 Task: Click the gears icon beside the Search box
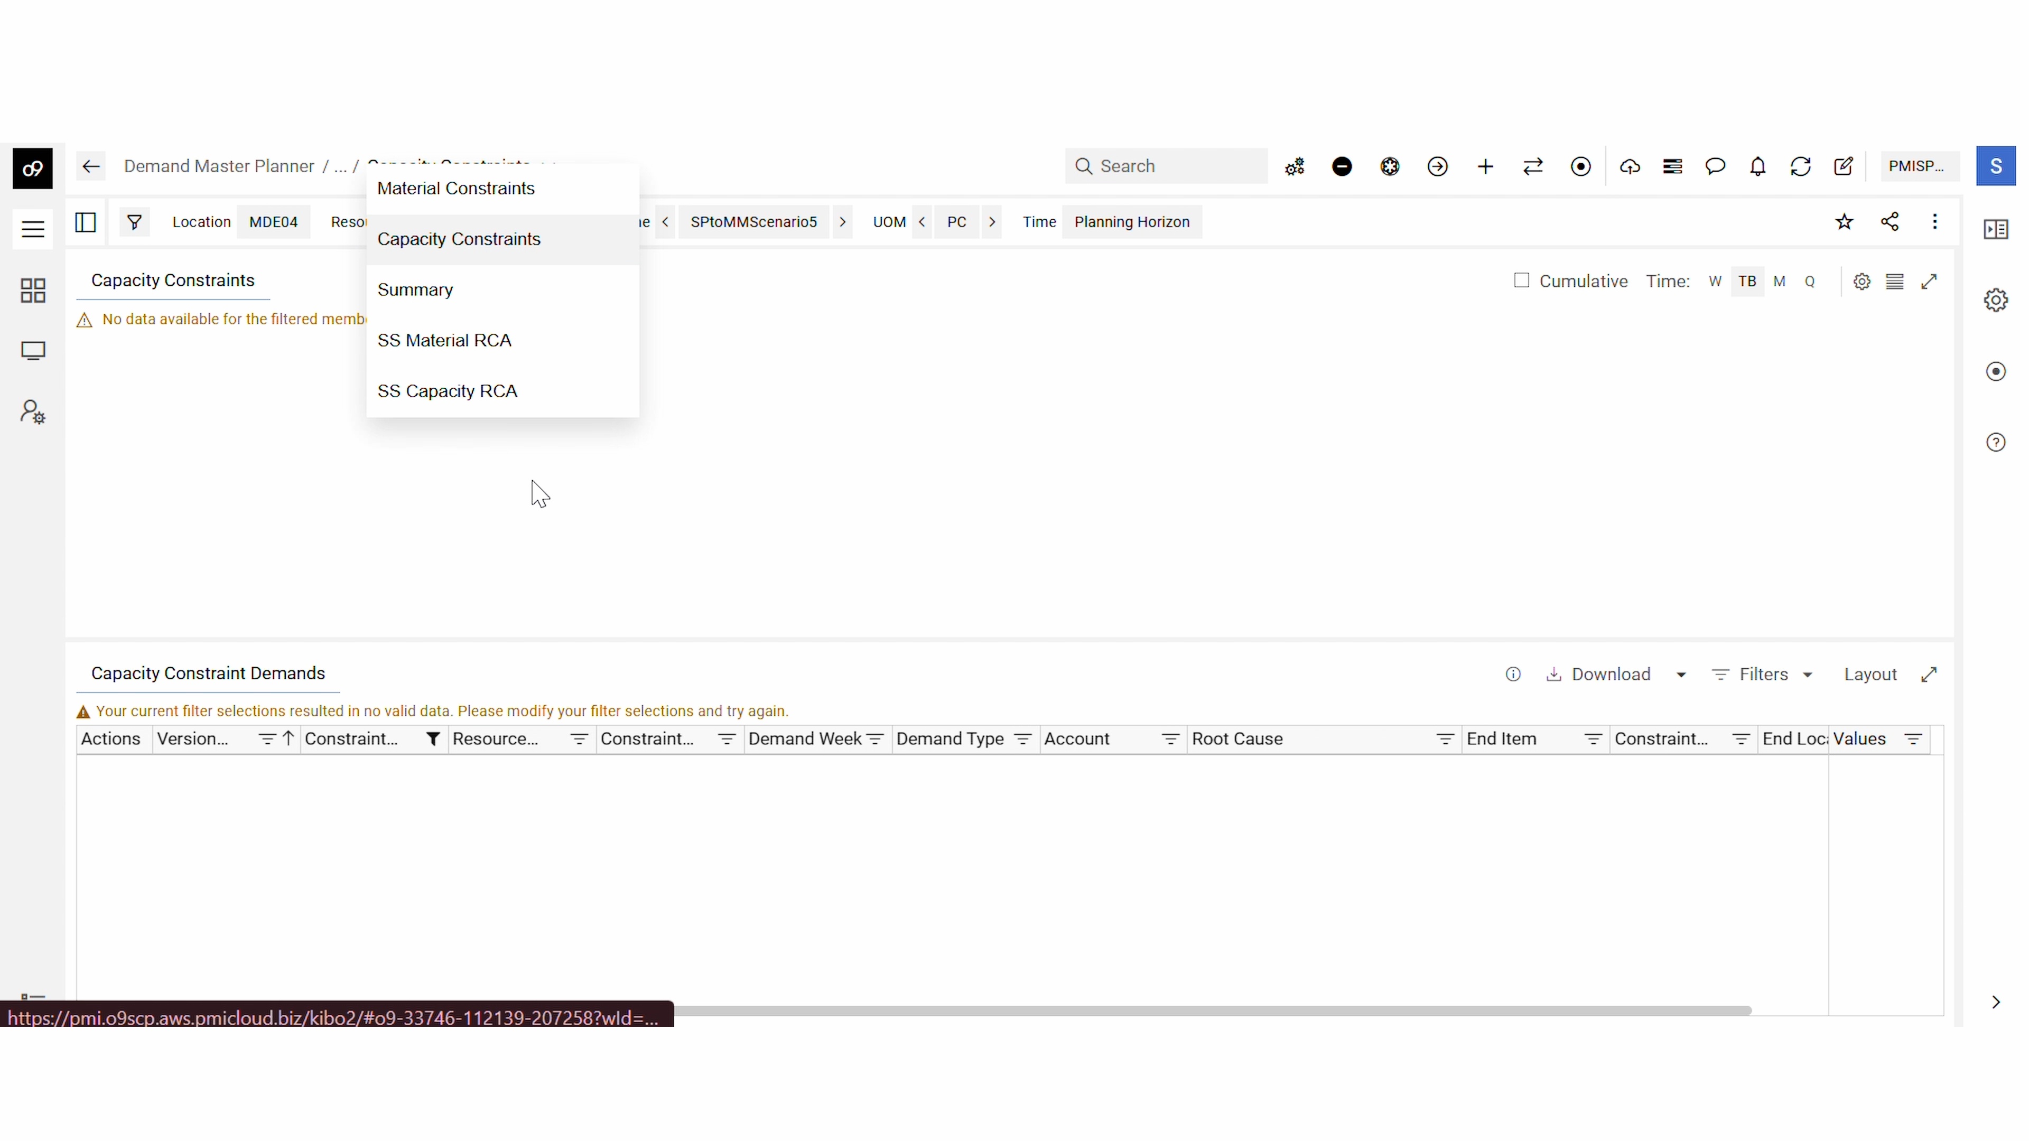tap(1295, 166)
